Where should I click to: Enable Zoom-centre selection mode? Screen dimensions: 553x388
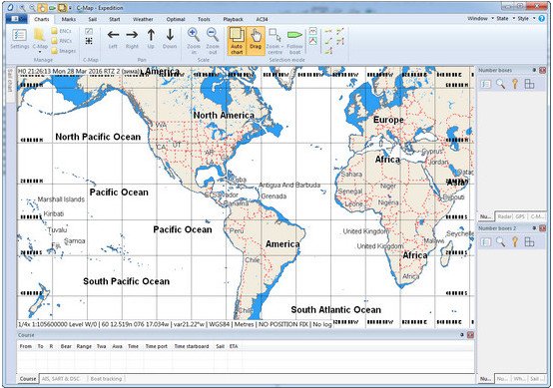pyautogui.click(x=275, y=41)
